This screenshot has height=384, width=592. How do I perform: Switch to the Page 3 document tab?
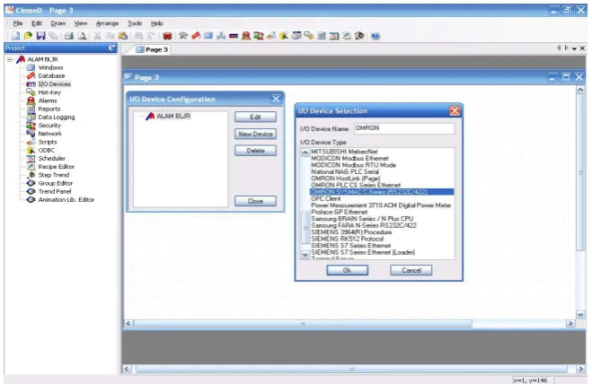(152, 49)
